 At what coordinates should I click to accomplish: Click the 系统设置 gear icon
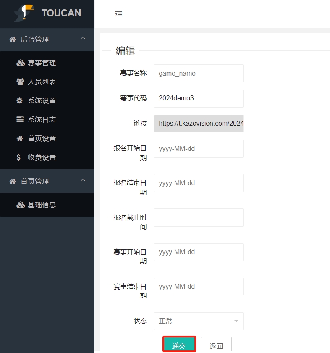click(19, 101)
